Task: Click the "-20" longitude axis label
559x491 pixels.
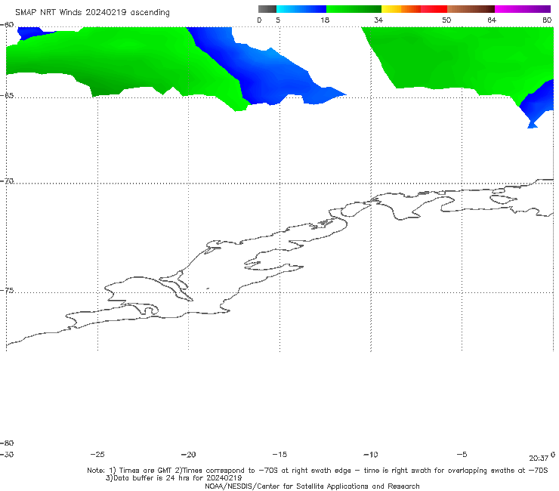Action: coord(189,455)
